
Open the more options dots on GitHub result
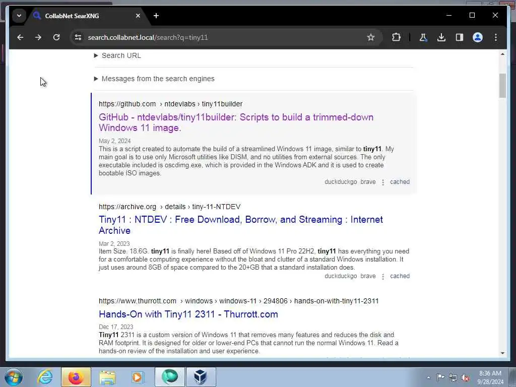(383, 182)
